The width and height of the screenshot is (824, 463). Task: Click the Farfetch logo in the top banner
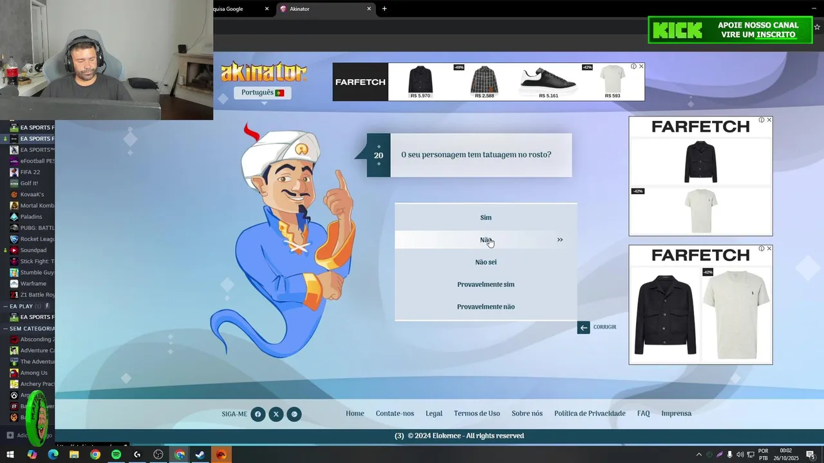click(360, 82)
